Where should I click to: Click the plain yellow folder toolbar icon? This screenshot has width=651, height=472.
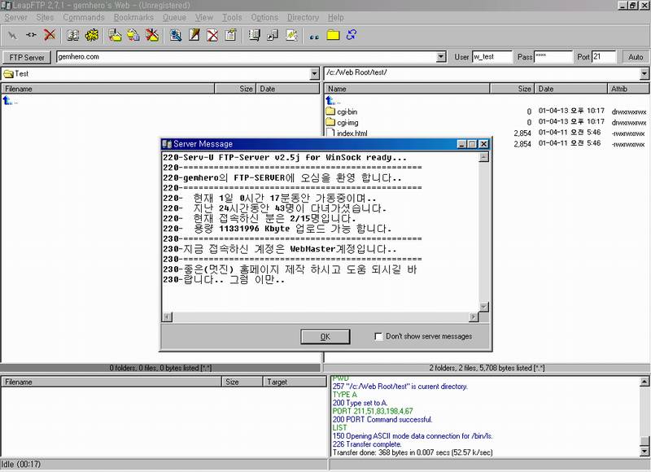pos(333,35)
